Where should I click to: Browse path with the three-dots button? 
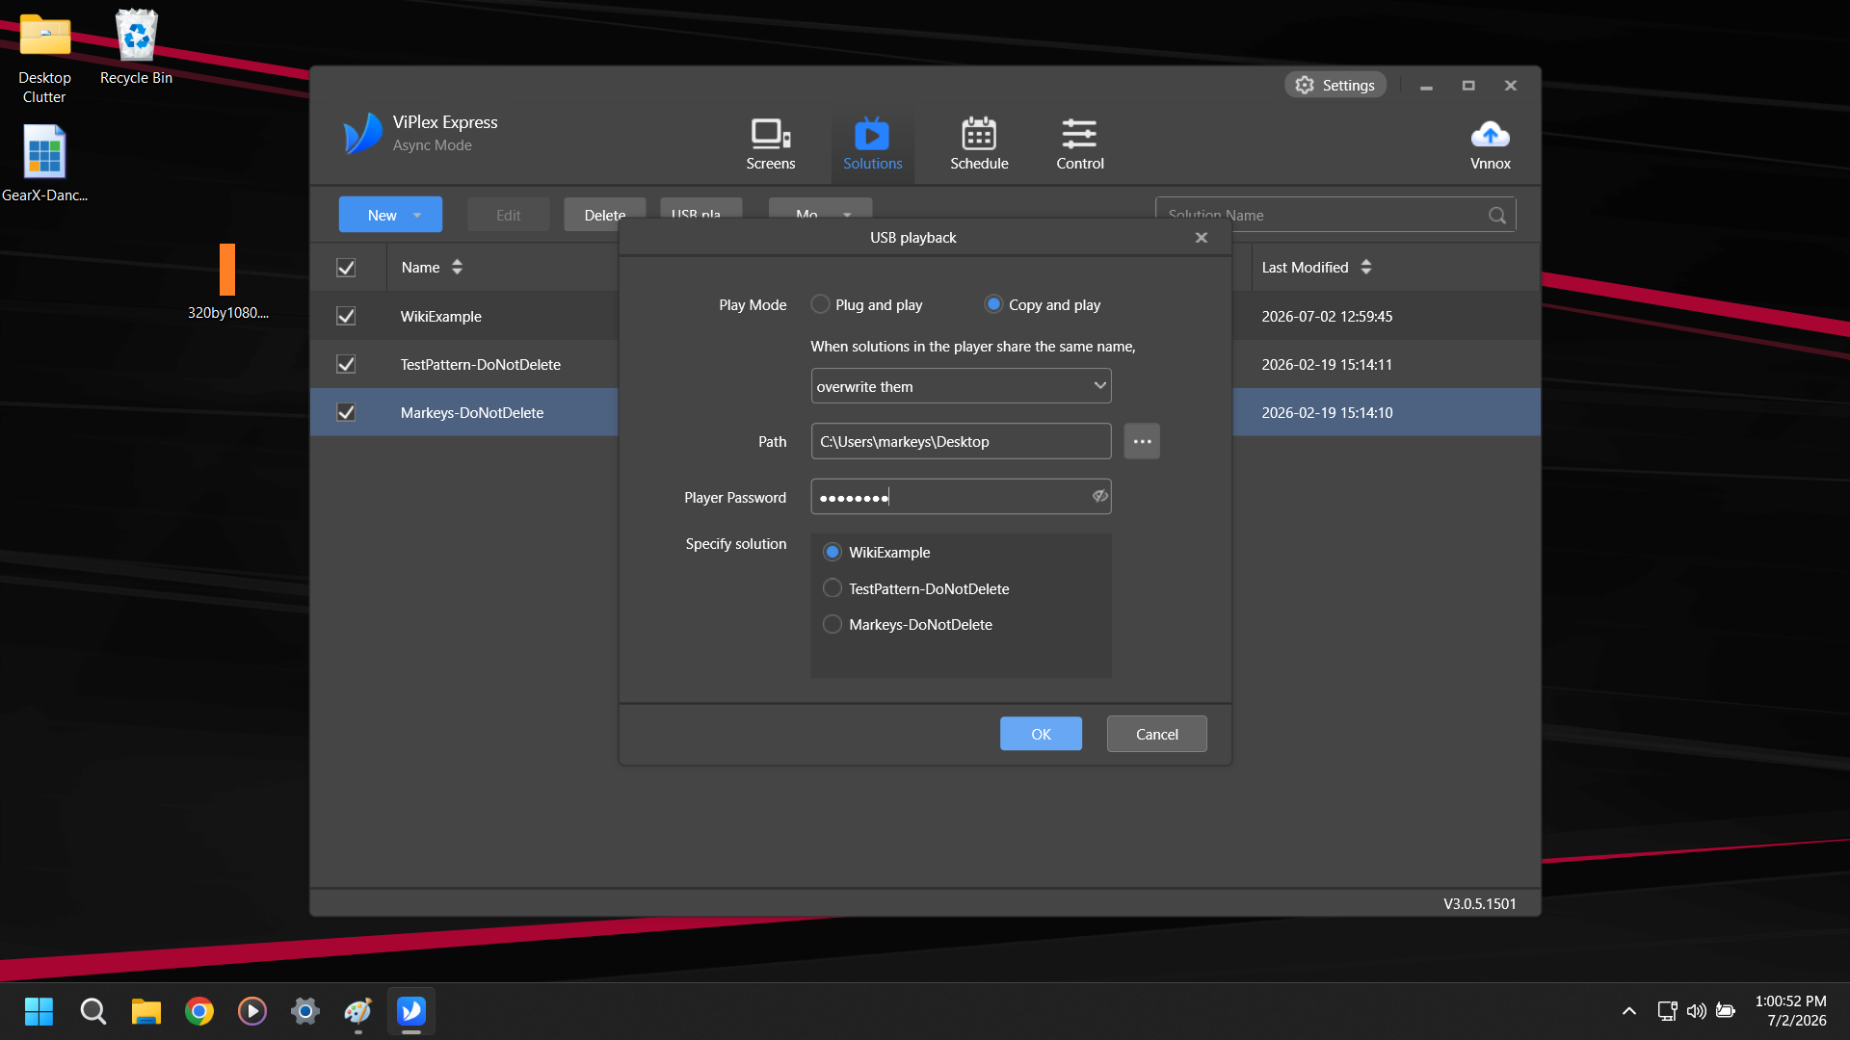(x=1142, y=441)
